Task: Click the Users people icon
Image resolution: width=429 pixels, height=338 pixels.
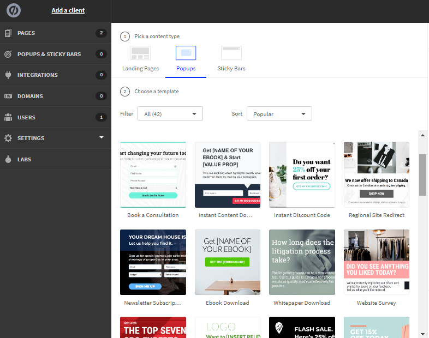Action: coord(8,117)
